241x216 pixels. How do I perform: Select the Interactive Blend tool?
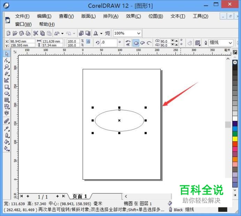[7, 121]
